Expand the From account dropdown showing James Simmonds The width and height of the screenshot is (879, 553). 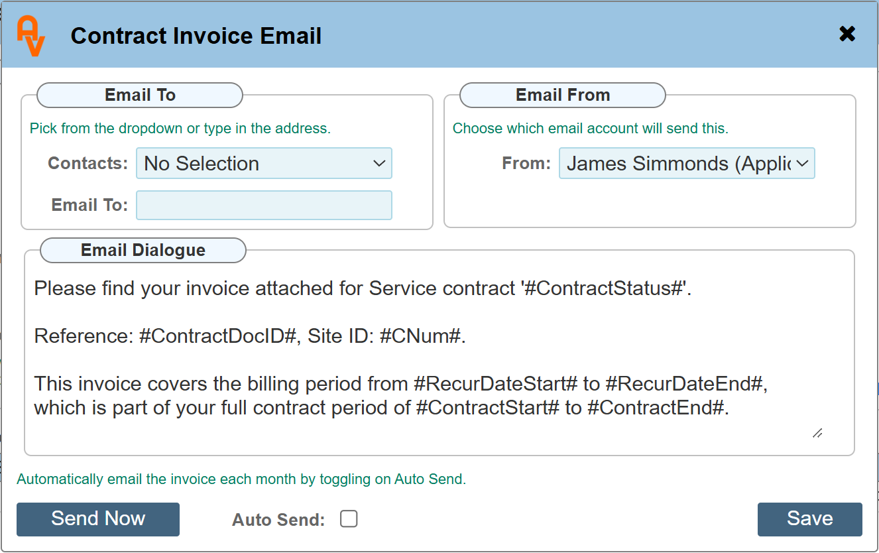coord(687,163)
